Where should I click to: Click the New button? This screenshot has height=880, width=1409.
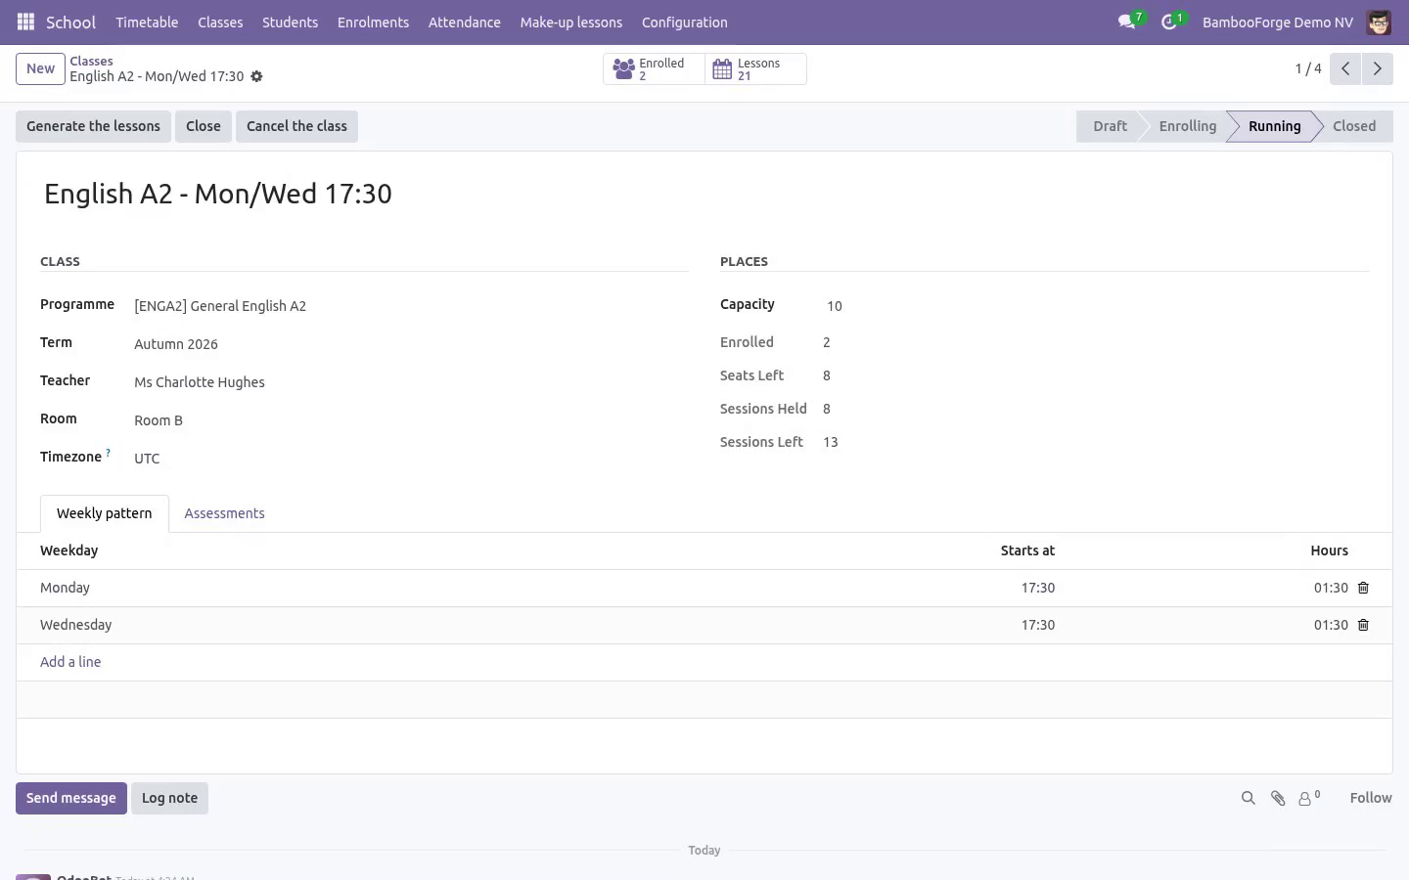click(40, 68)
